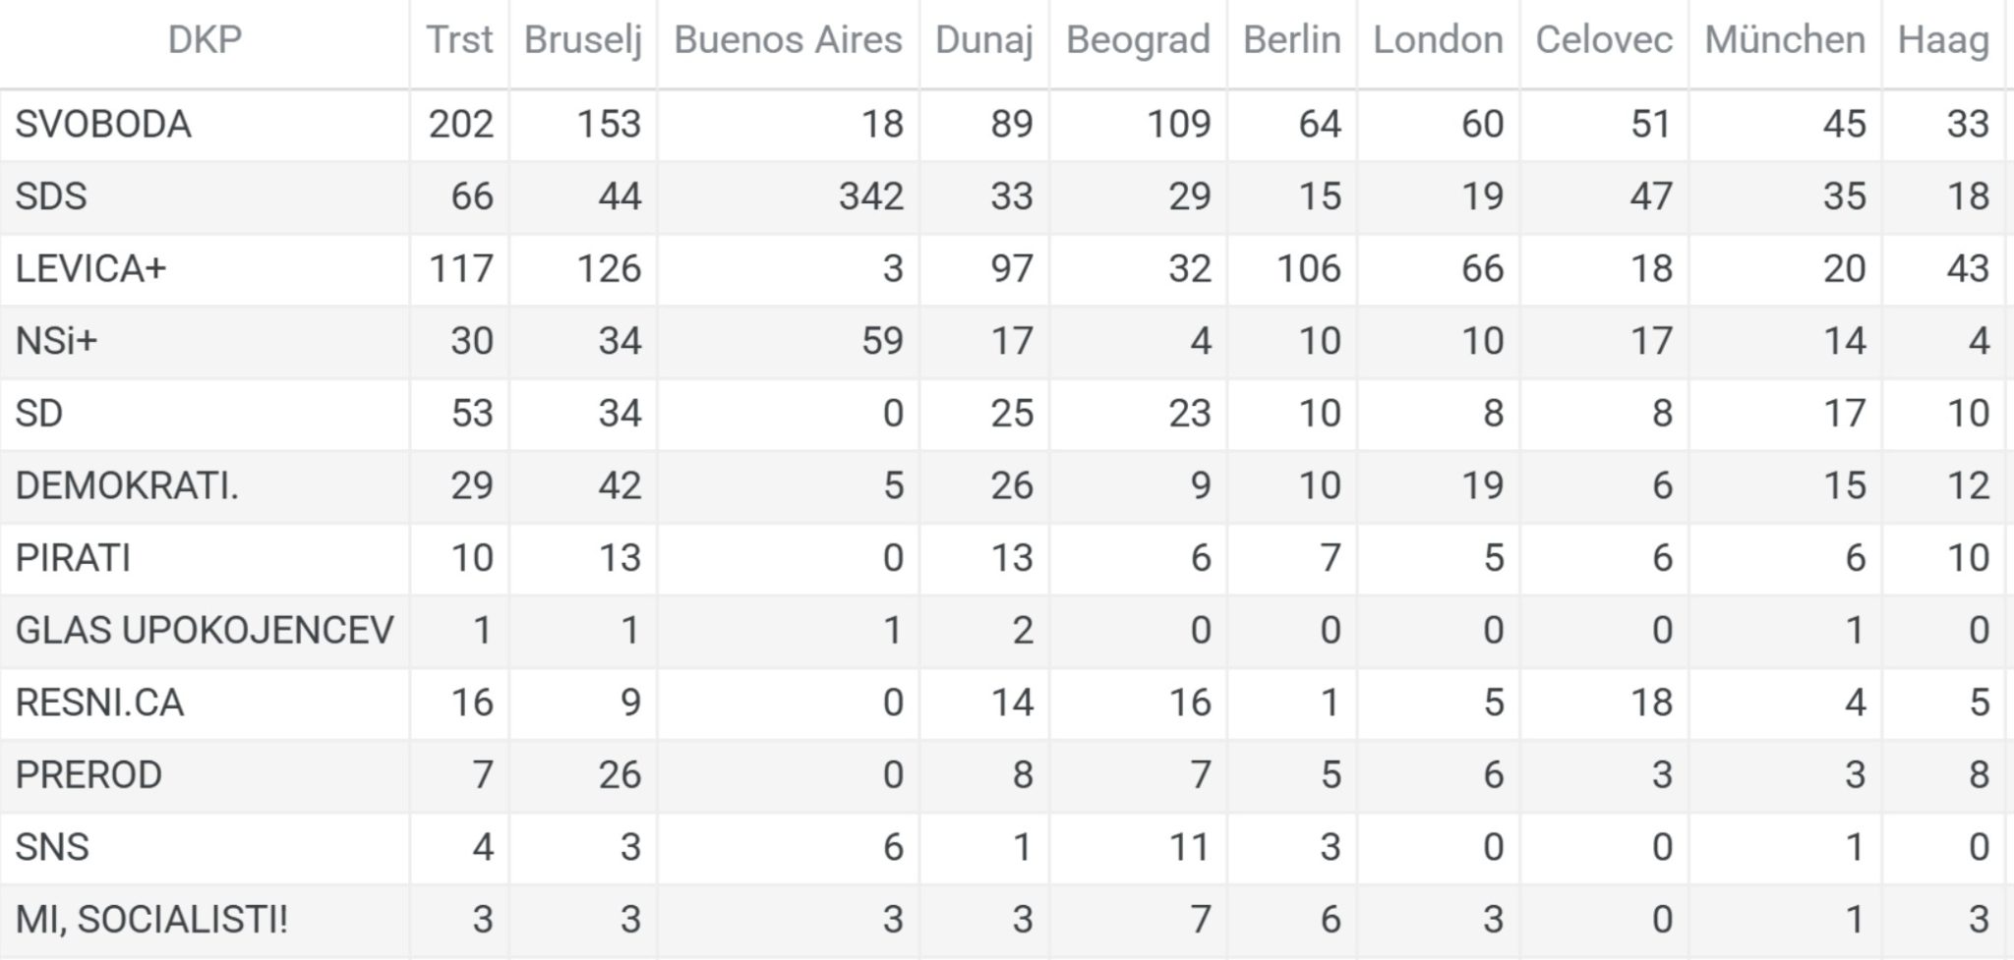The height and width of the screenshot is (960, 2014).
Task: Select the Haag column header
Action: 1943,40
